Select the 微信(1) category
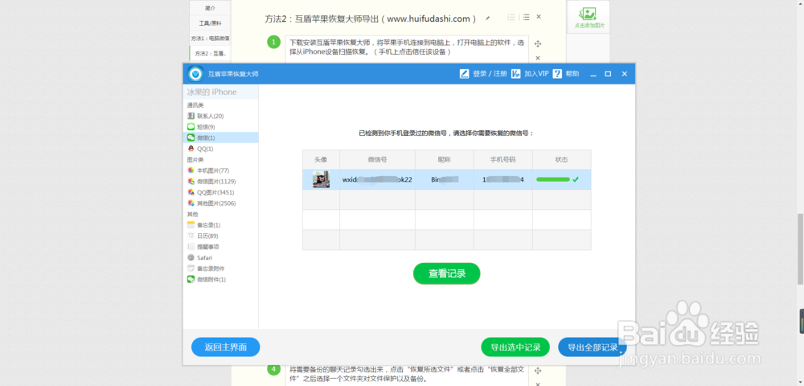 click(221, 138)
